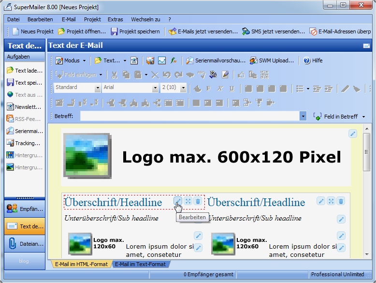Toggle underline (U) formatting
This screenshot has height=283, width=376.
coord(231,89)
